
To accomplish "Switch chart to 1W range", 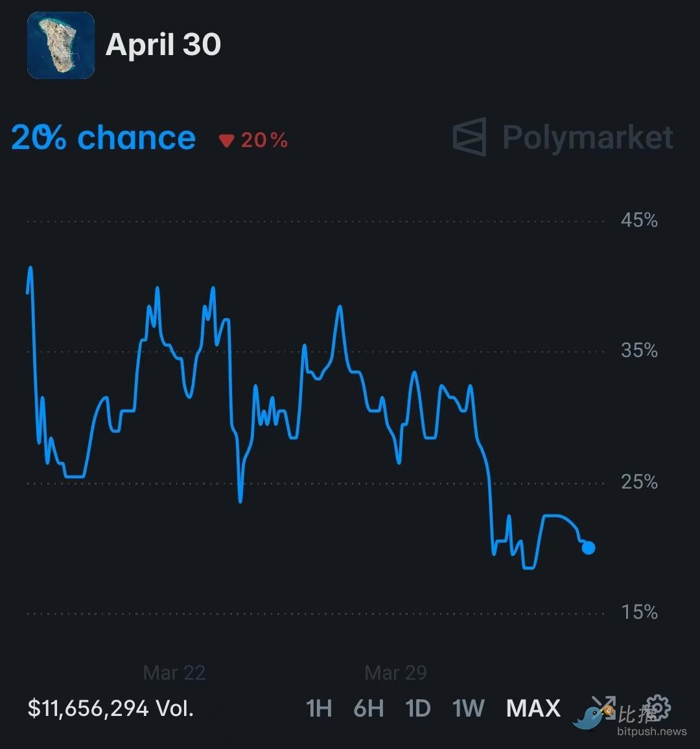I will [468, 708].
